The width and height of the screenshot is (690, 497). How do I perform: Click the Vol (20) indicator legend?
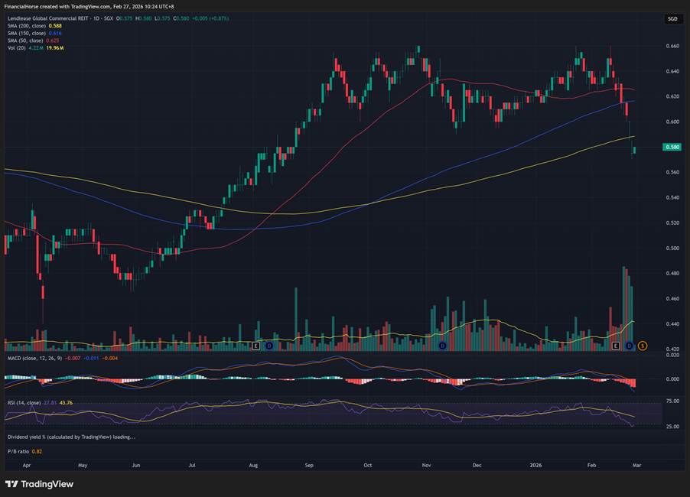(x=17, y=49)
